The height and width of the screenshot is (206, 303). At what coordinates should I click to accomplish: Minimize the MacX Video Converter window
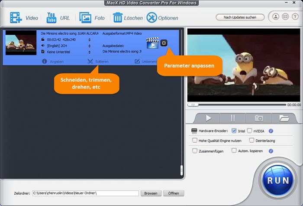point(286,3)
